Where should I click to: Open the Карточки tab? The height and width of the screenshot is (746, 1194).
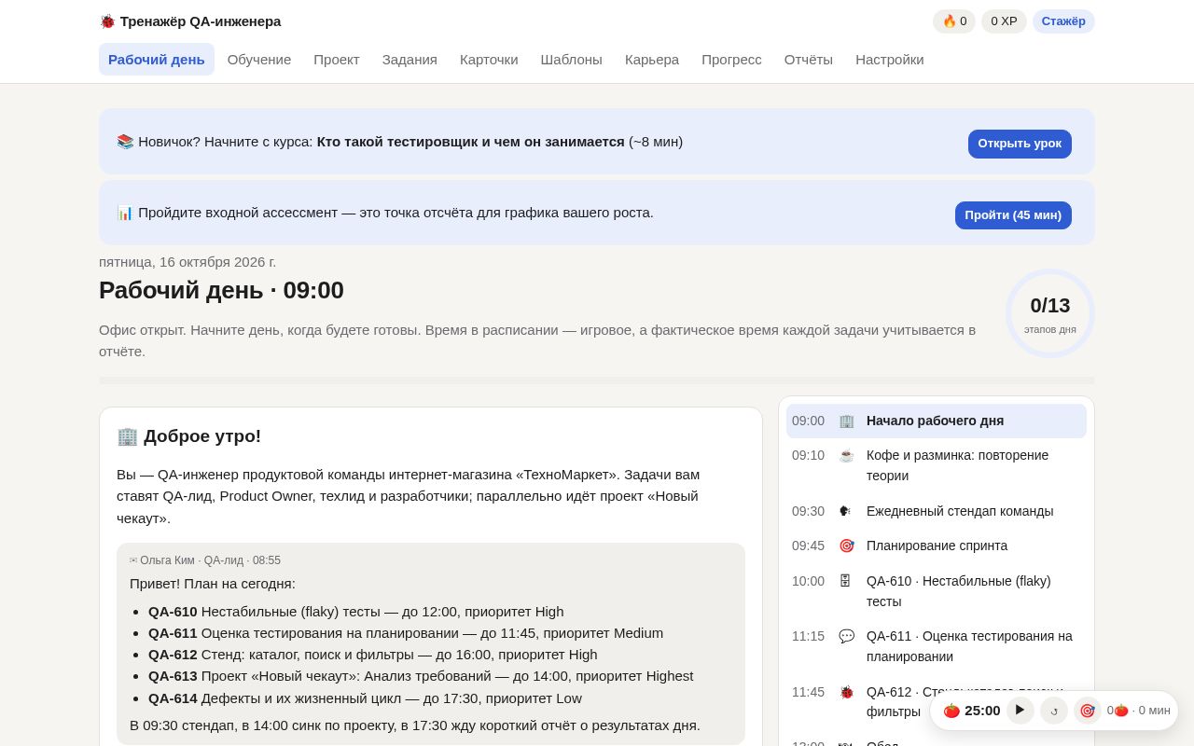[489, 60]
